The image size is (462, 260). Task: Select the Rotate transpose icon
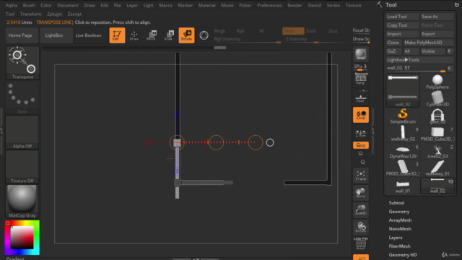pos(186,35)
